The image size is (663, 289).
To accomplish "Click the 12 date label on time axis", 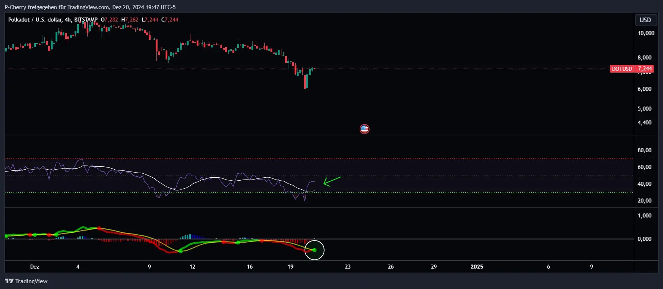I will coord(192,267).
